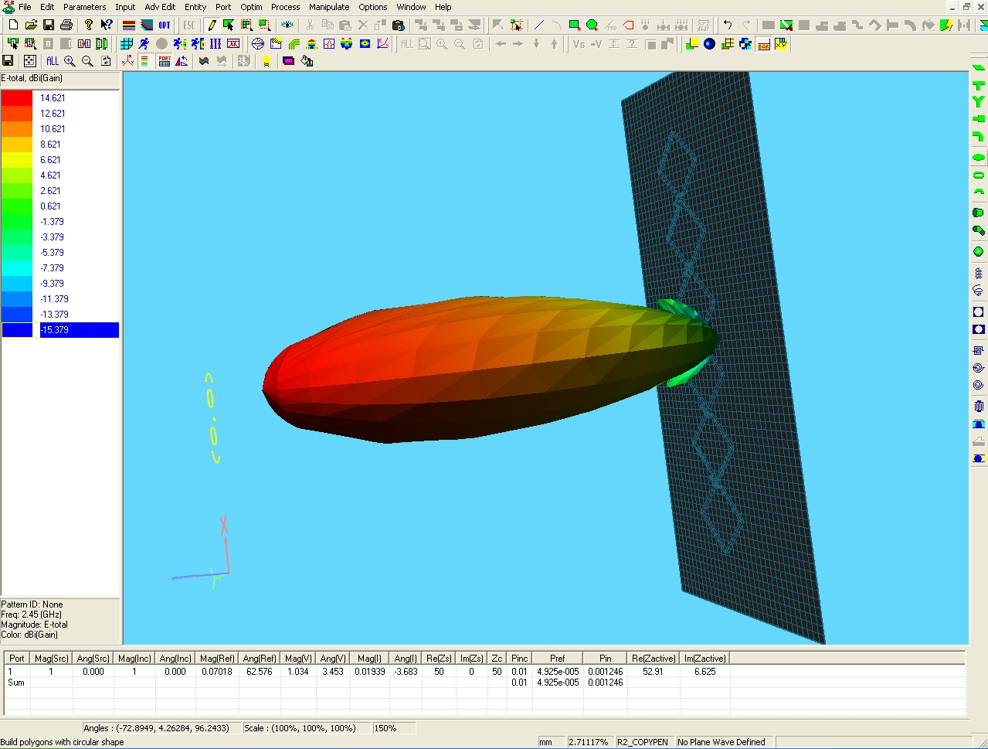Click the red 14.621 legend color swatch

coord(17,98)
